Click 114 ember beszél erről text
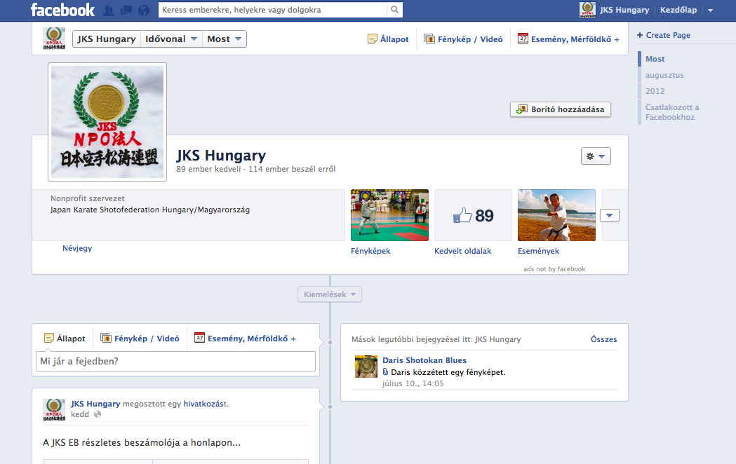This screenshot has height=464, width=736. [292, 169]
